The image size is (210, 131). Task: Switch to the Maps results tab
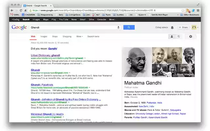coord(55,36)
